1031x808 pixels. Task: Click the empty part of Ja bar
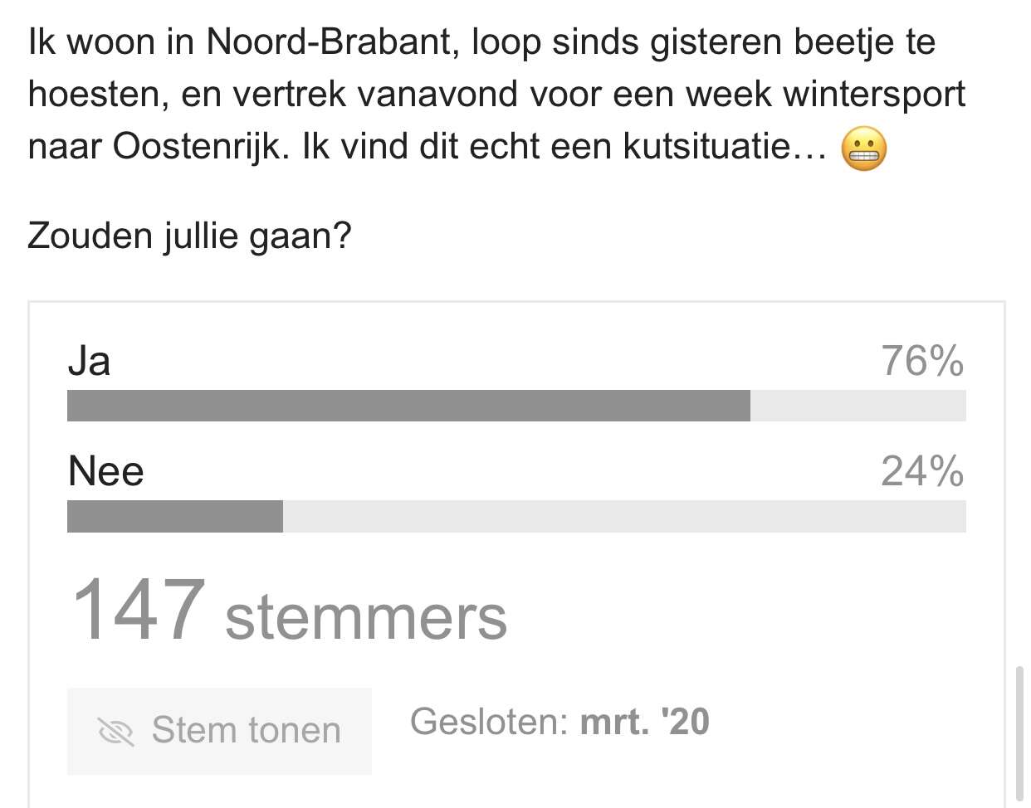(858, 406)
